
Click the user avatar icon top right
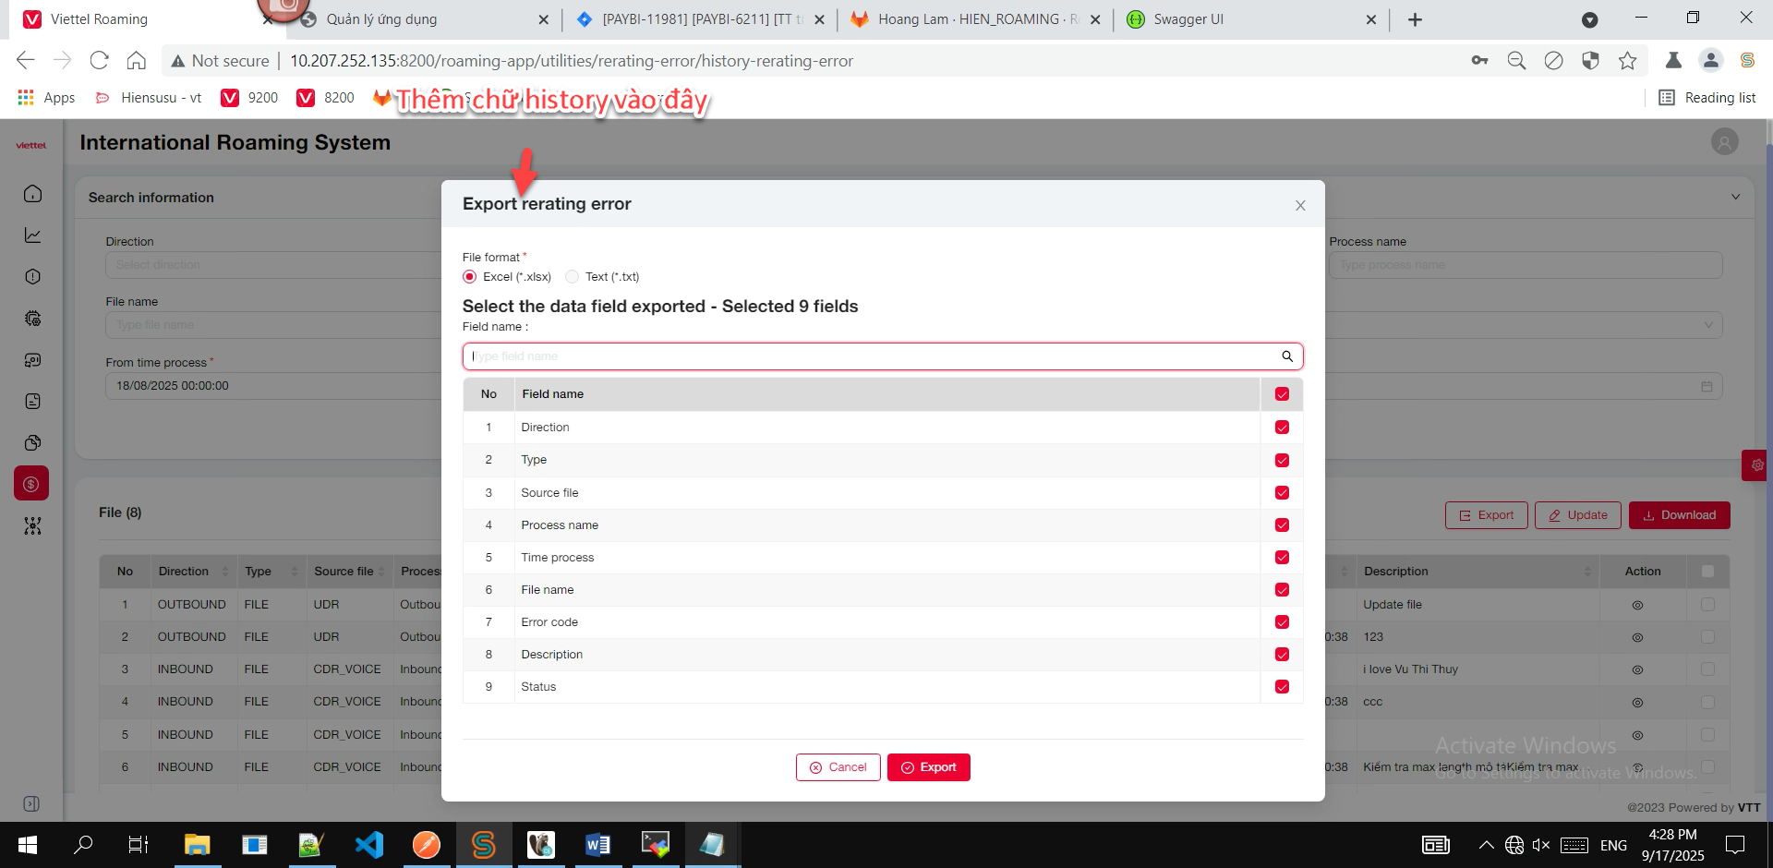pos(1724,142)
